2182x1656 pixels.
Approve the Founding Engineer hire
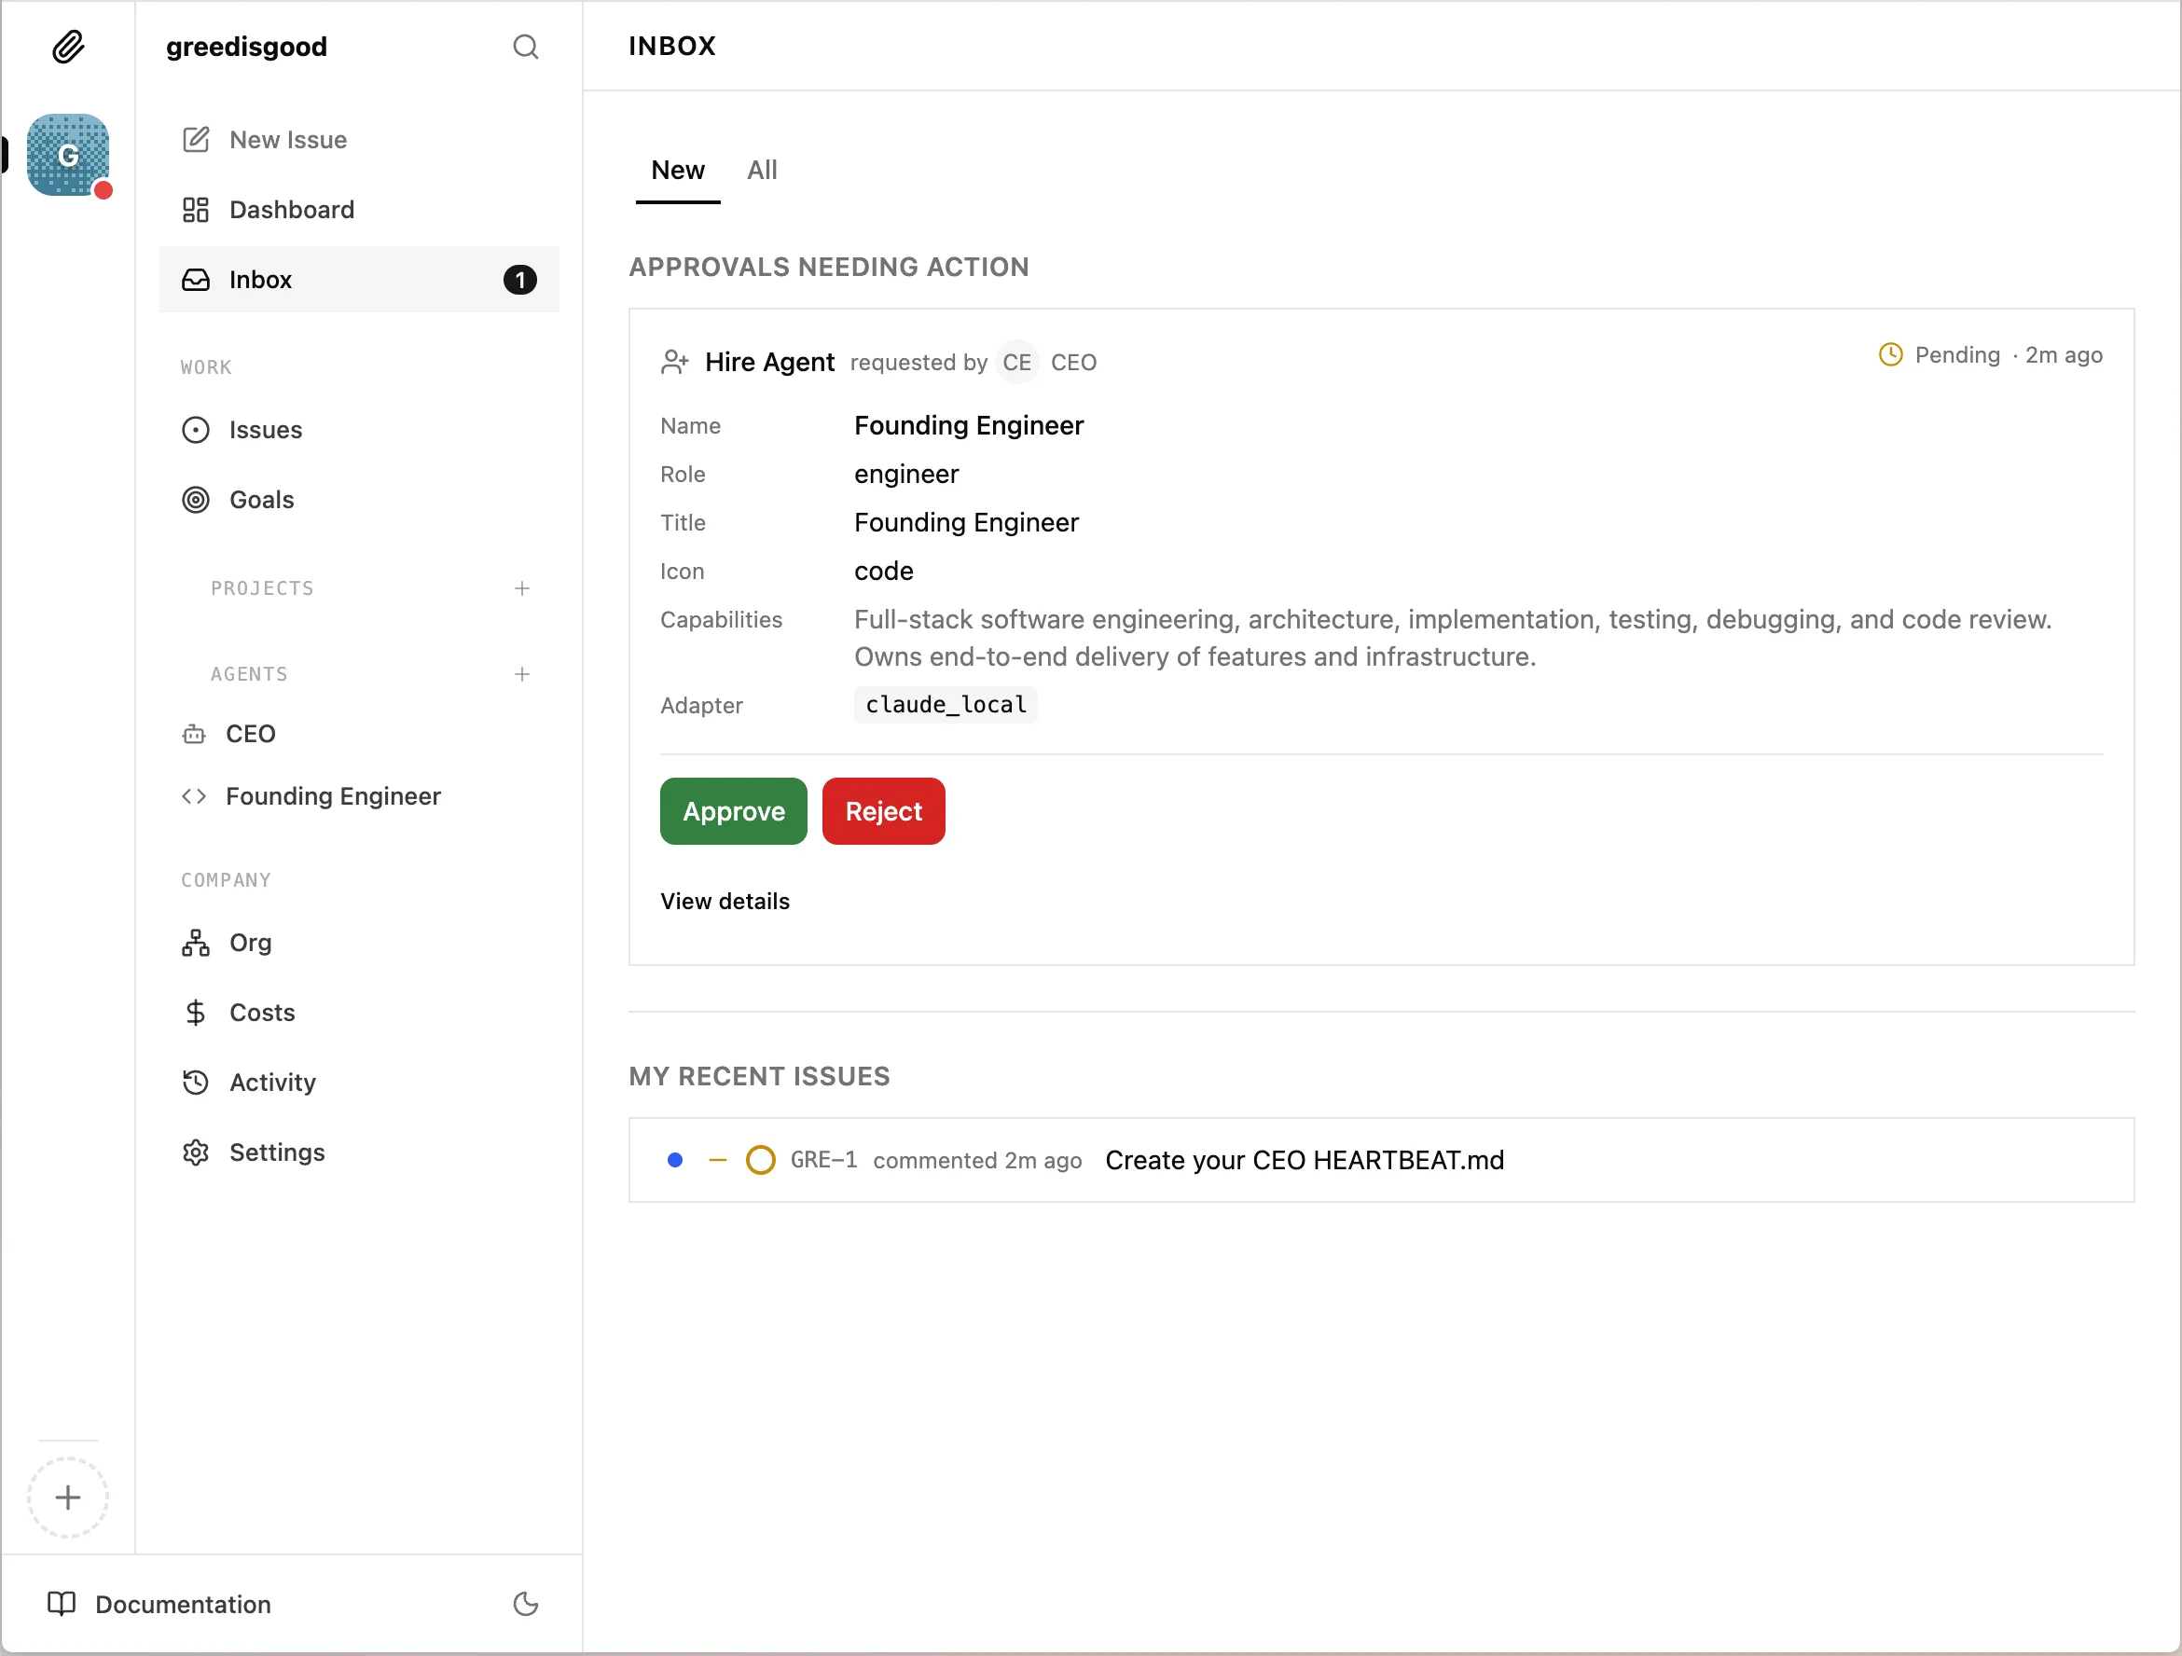click(733, 810)
